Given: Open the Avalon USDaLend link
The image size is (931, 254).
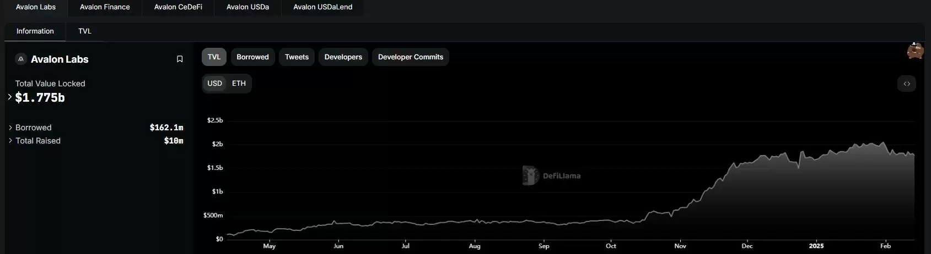Looking at the screenshot, I should [322, 7].
